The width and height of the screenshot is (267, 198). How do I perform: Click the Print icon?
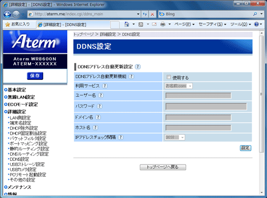point(163,24)
